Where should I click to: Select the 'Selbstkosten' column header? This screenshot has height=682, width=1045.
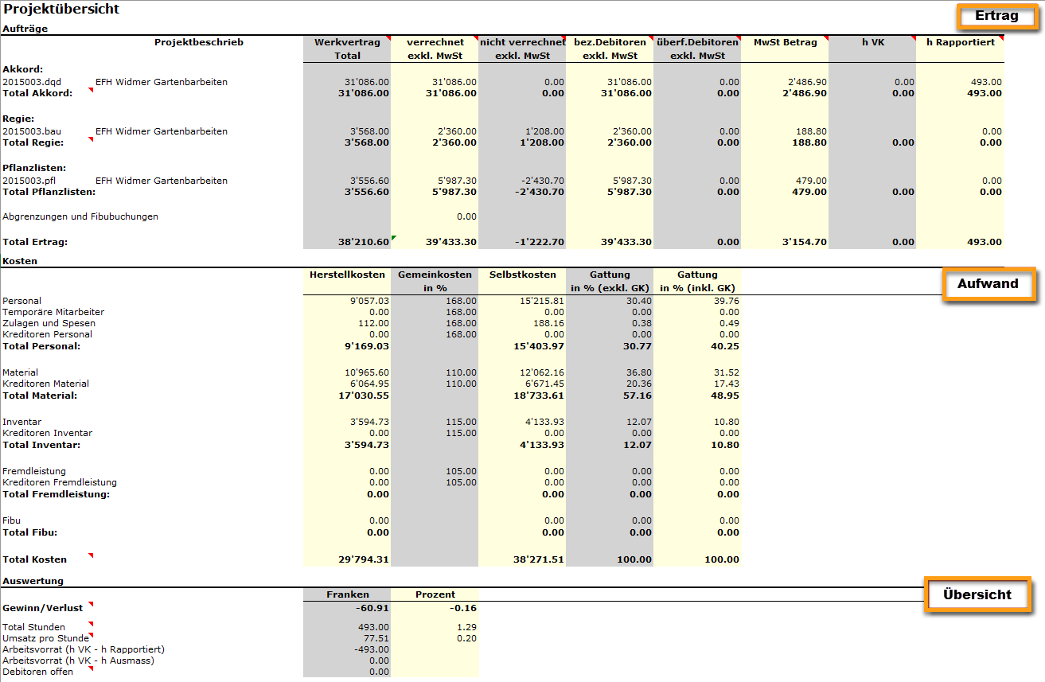[522, 275]
